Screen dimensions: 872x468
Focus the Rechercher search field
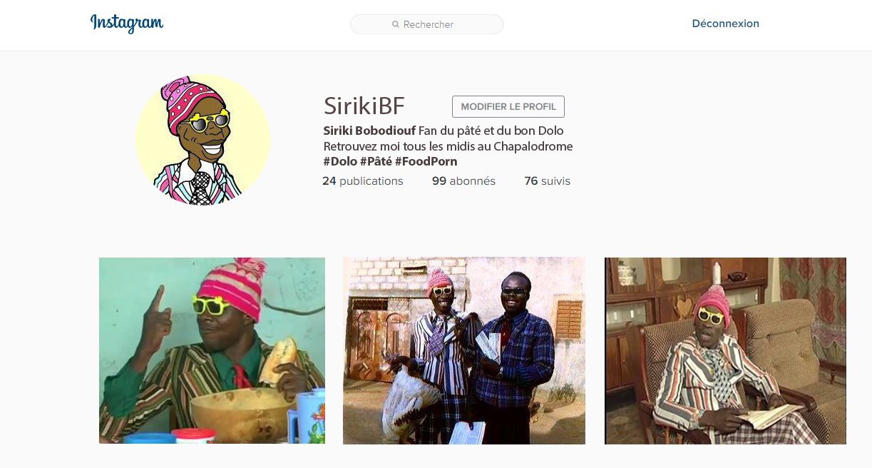[427, 24]
